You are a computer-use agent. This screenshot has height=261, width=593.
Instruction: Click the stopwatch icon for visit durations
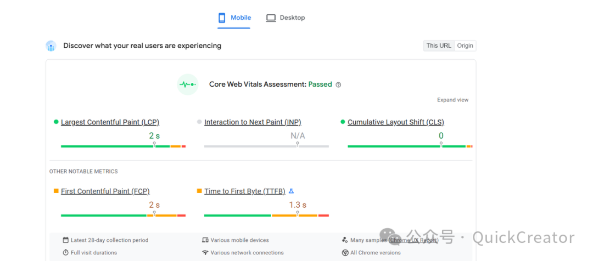coord(66,253)
